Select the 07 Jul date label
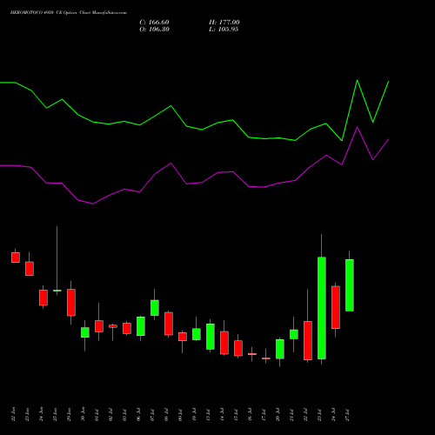435x435 pixels. [x=152, y=415]
